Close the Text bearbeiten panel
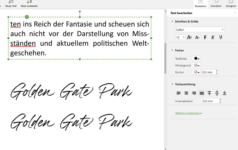The height and width of the screenshot is (150, 238). [235, 13]
